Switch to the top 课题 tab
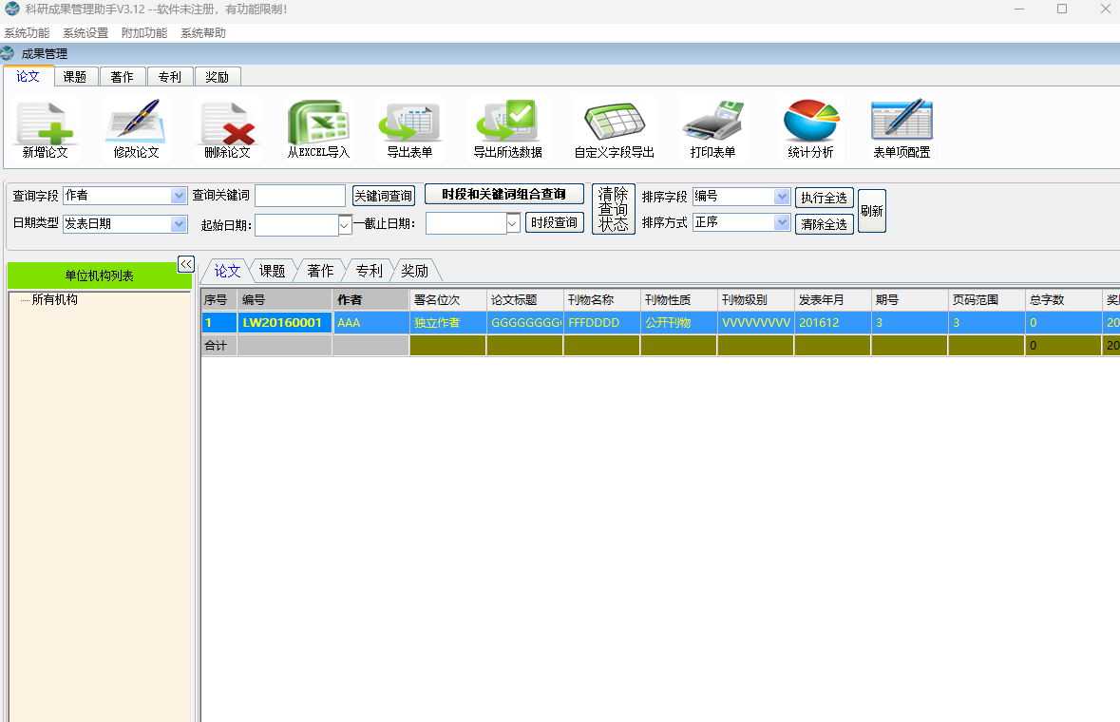The width and height of the screenshot is (1120, 722). point(75,77)
